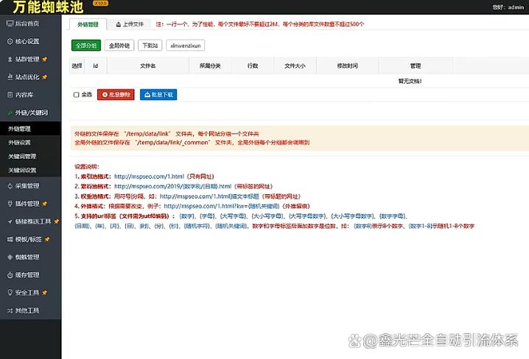The image size is (529, 359).
Task: Tick the 全选 select-all checkbox
Action: [x=77, y=95]
